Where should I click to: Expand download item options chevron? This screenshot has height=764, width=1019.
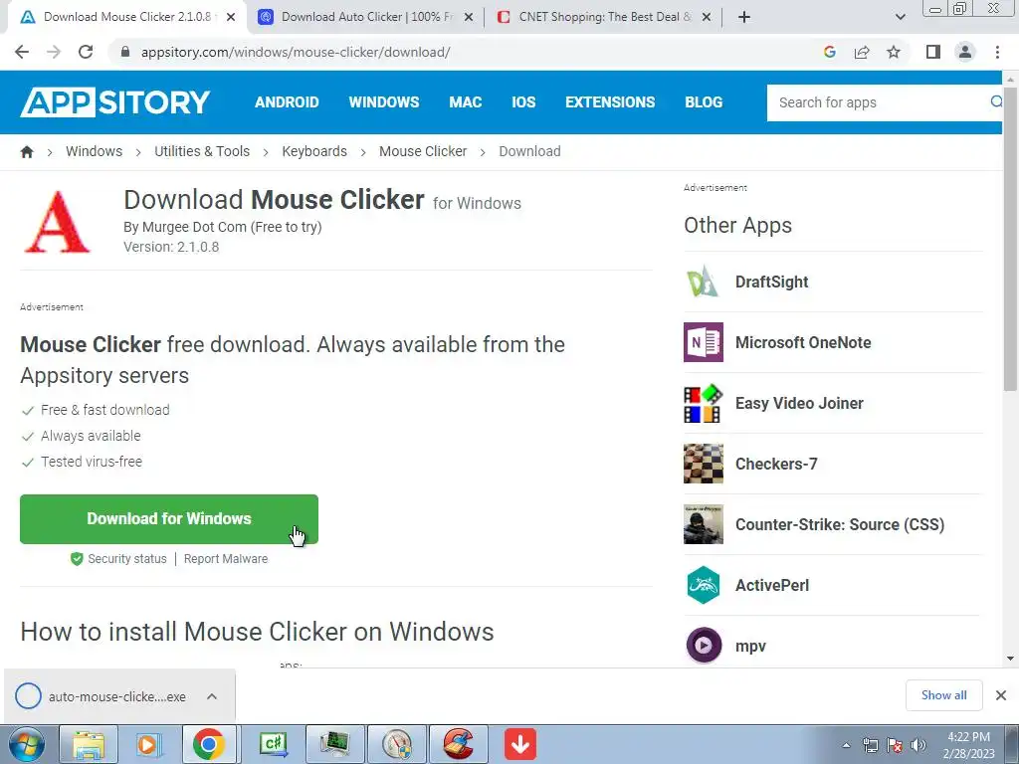coord(211,696)
